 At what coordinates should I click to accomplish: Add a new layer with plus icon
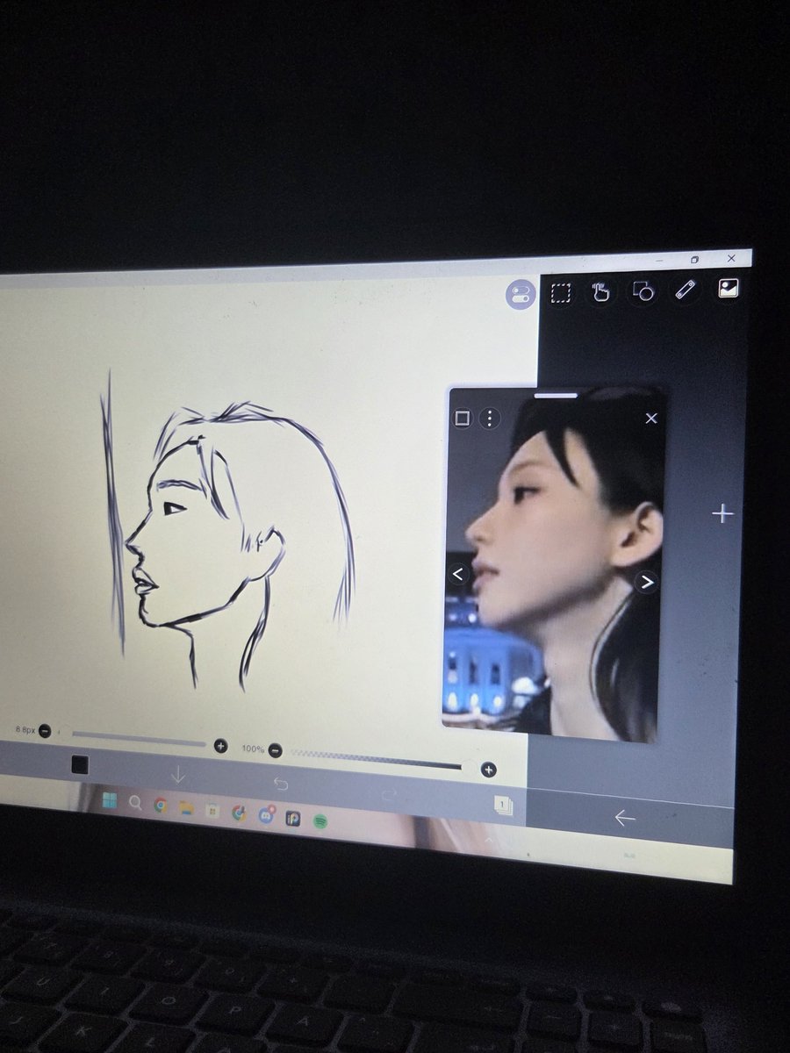[722, 513]
